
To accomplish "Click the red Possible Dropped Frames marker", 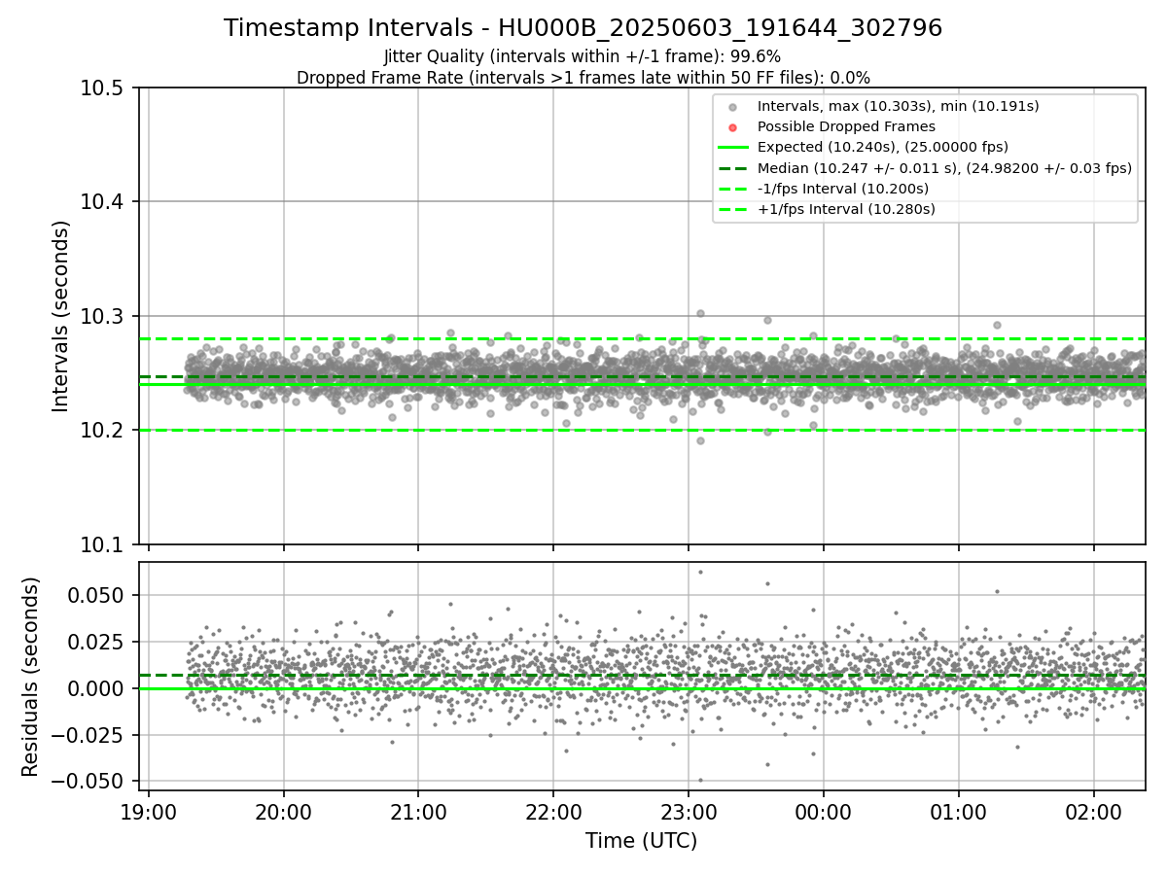I will click(x=732, y=126).
